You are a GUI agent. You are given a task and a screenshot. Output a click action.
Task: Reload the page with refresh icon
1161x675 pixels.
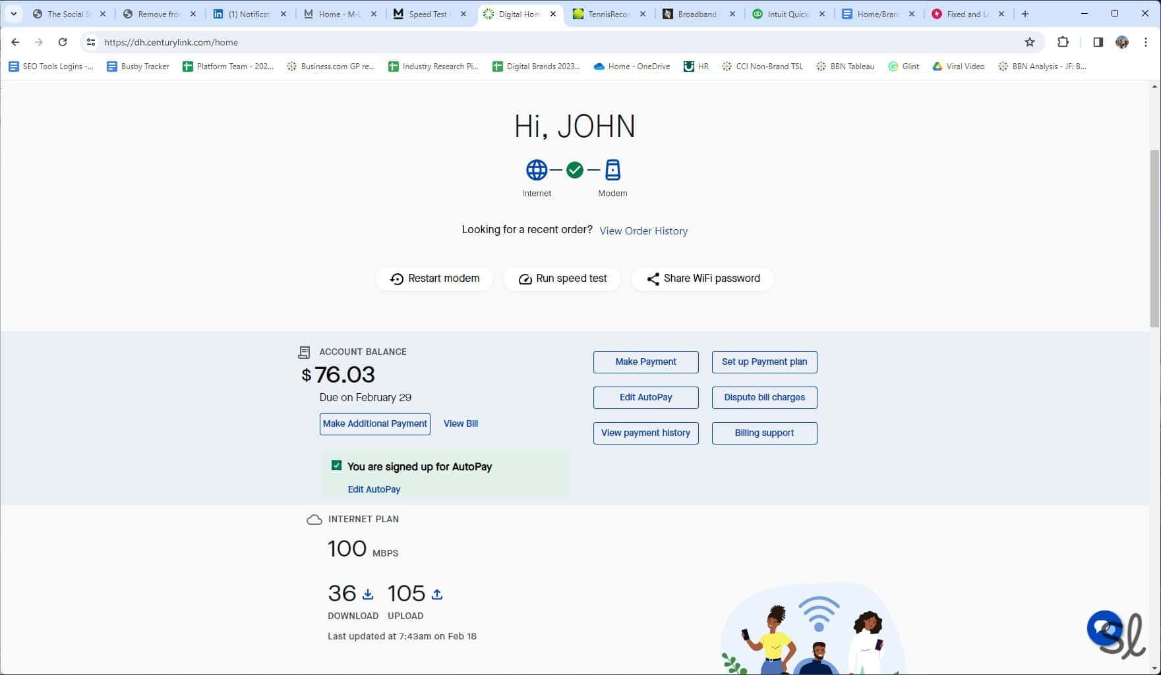coord(63,42)
